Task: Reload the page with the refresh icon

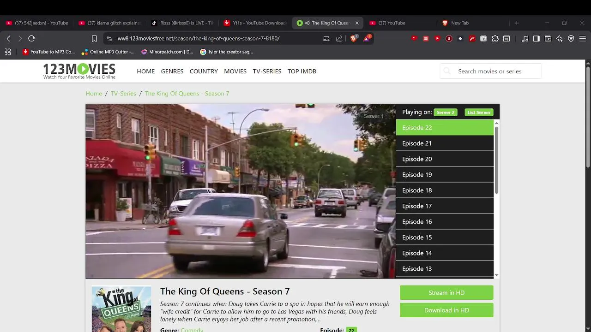Action: (x=31, y=38)
